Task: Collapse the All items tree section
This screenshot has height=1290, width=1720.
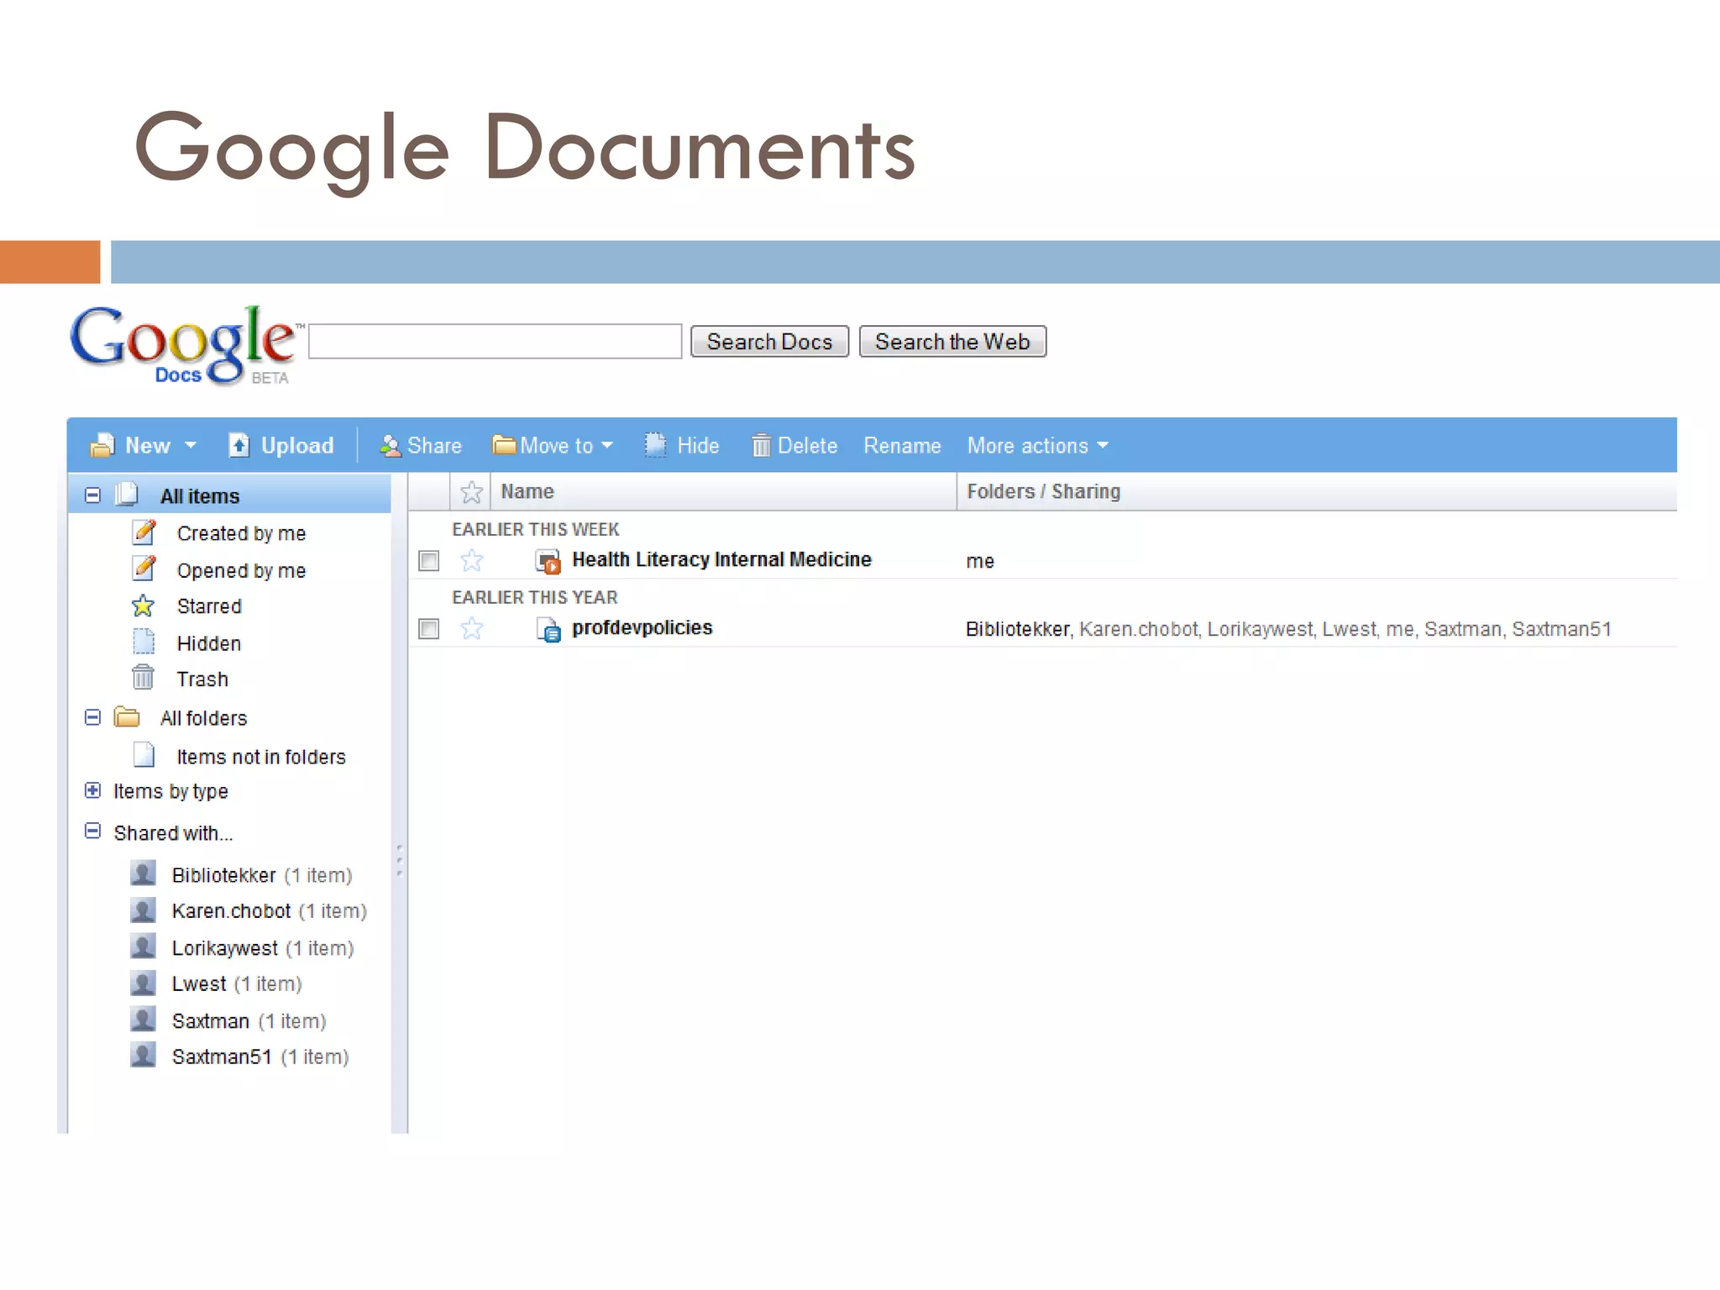Action: [x=92, y=496]
